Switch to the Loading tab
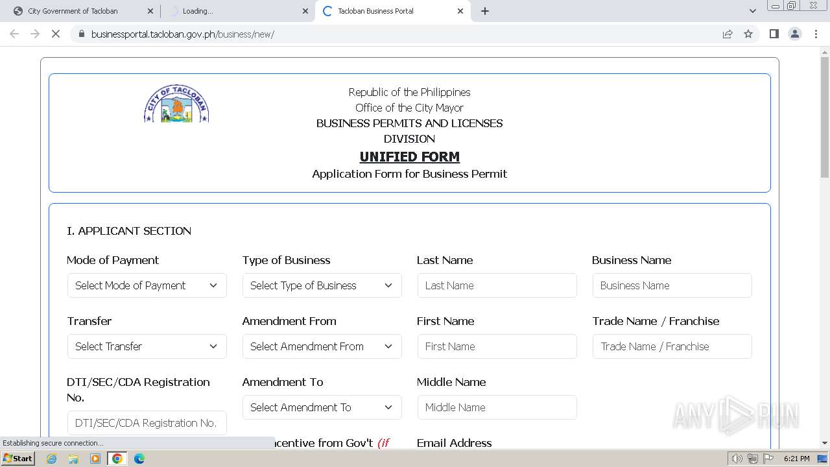830x467 pixels. [237, 11]
